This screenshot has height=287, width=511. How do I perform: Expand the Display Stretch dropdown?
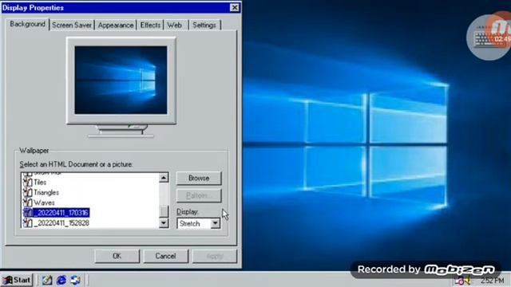click(215, 223)
